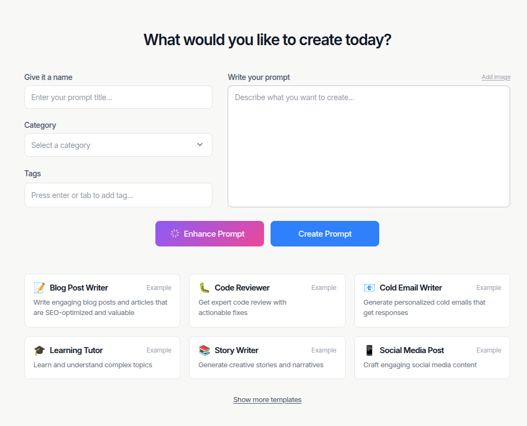Viewport: 527px width, 426px height.
Task: Expand the list with Show more templates
Action: tap(267, 400)
